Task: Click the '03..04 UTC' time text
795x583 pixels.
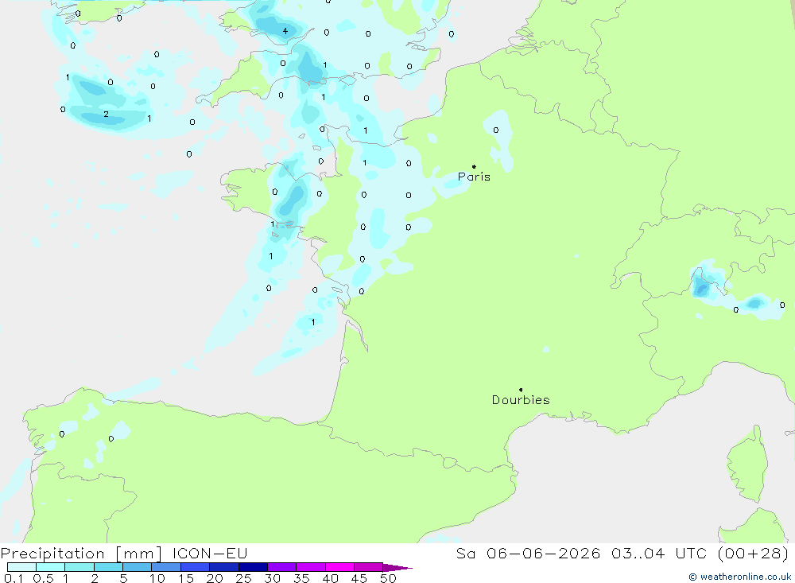Action: click(x=659, y=554)
